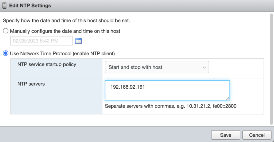
Task: Click 'Manually configure the date and time' label
Action: 65,31
